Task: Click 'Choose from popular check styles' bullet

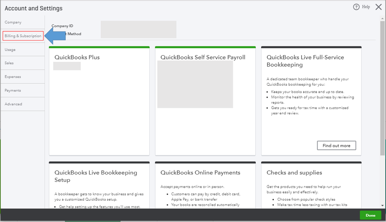Action: (x=306, y=199)
